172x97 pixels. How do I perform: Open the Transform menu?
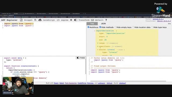[x=84, y=20]
